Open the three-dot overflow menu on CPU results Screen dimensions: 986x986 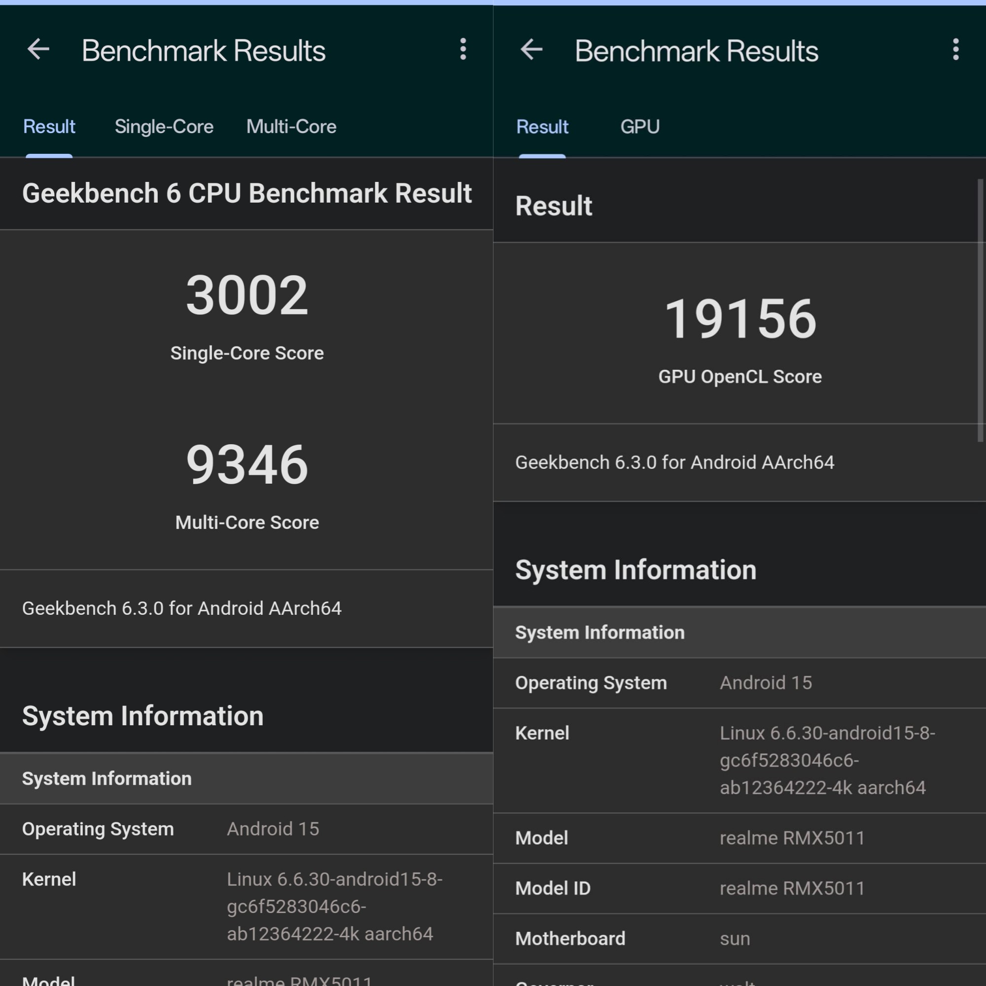pos(463,49)
